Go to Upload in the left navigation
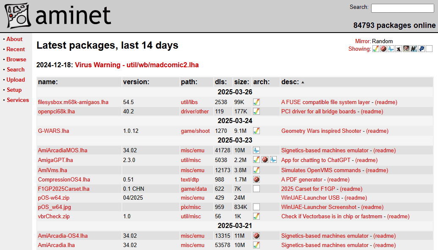The height and width of the screenshot is (250, 438). pos(16,80)
